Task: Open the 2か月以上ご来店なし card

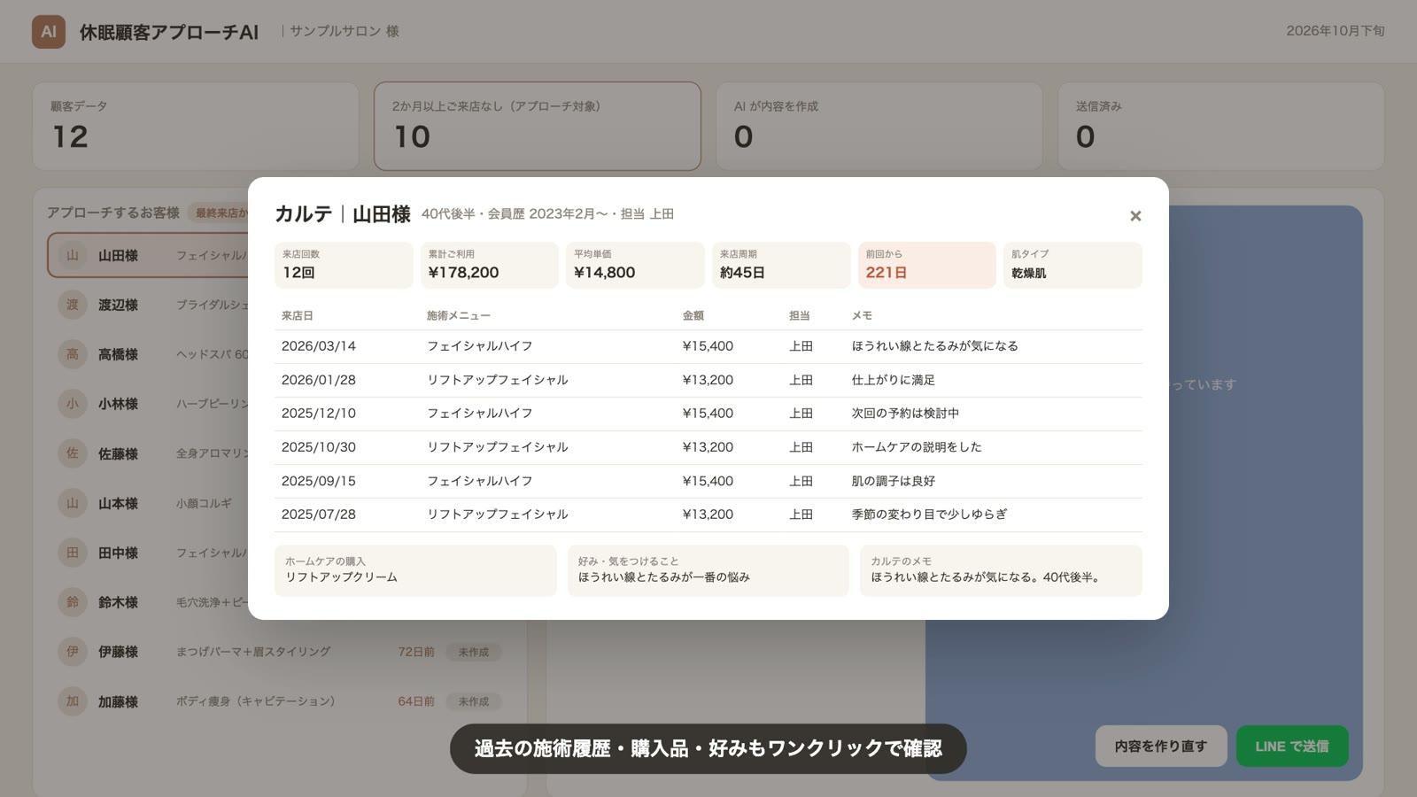Action: point(538,126)
